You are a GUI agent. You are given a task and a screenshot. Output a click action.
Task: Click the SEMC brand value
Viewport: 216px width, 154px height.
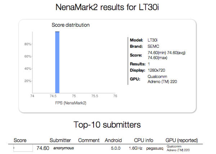click(x=154, y=46)
